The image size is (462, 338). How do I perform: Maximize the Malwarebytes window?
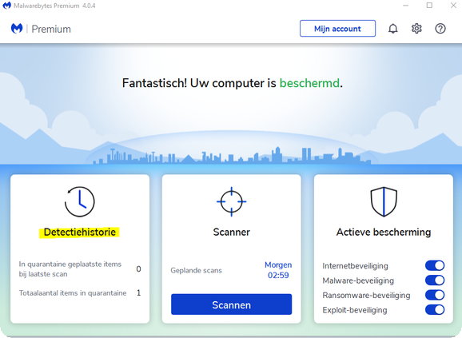click(429, 6)
